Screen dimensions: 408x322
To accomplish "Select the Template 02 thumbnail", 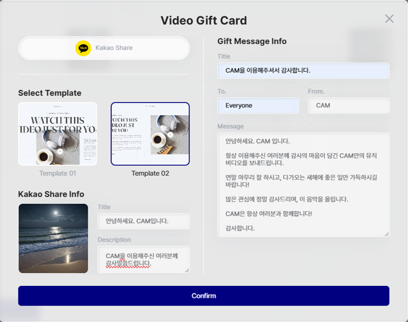I will click(x=150, y=134).
